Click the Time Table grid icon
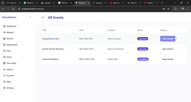Screen dimensions: 191x102 4,63
